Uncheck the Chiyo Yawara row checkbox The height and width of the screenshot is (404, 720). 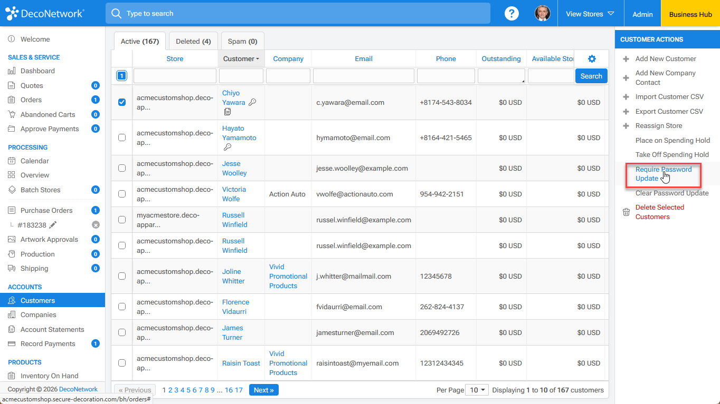click(x=122, y=102)
